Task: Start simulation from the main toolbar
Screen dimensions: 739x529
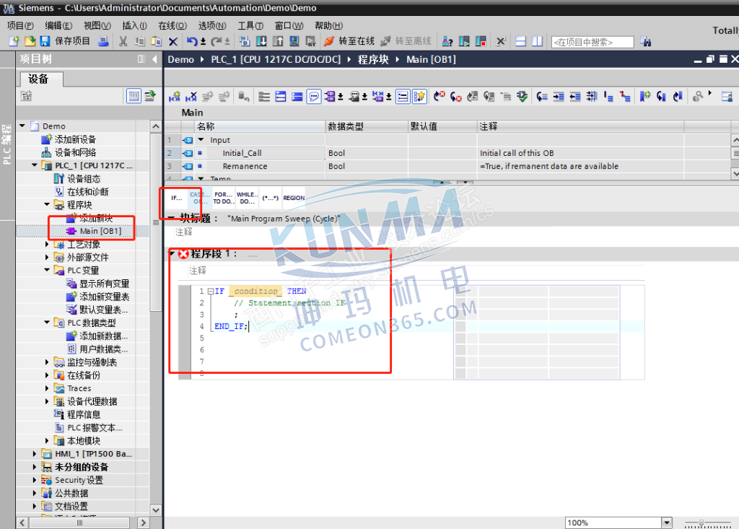Action: pos(294,41)
